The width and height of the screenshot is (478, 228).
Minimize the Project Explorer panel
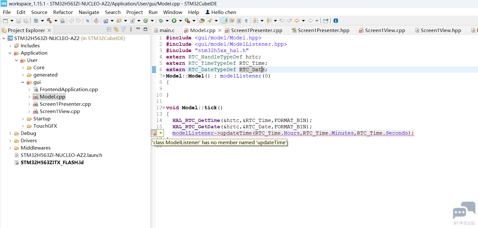click(x=138, y=29)
